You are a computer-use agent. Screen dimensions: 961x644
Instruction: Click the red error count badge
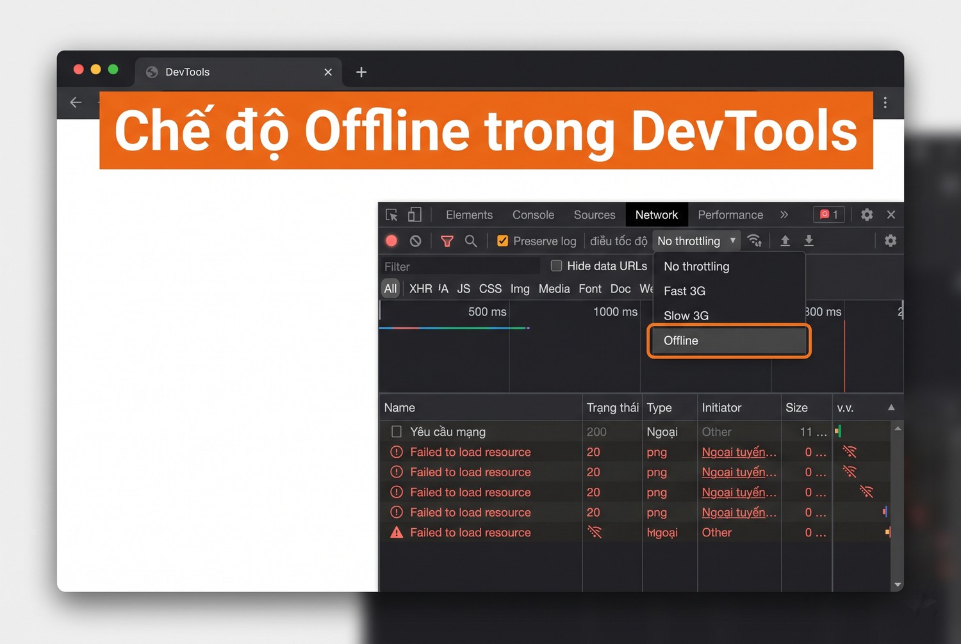(x=828, y=214)
